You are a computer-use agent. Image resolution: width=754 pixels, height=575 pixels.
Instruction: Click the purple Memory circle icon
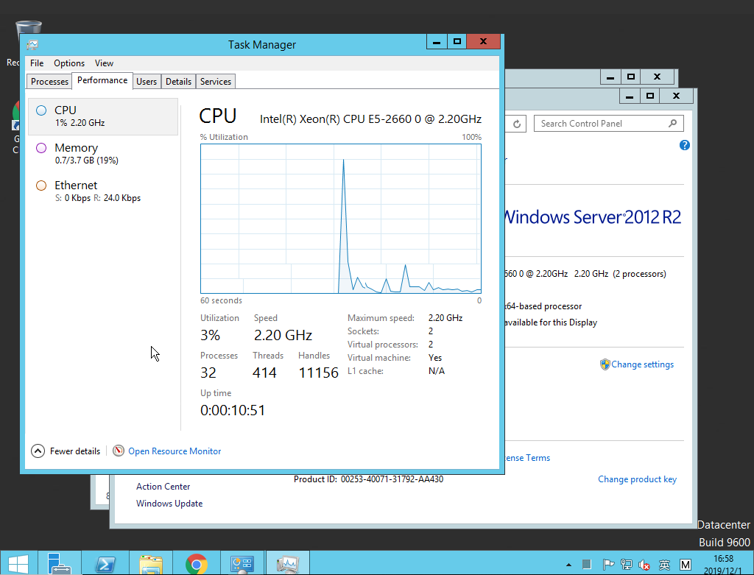click(41, 148)
